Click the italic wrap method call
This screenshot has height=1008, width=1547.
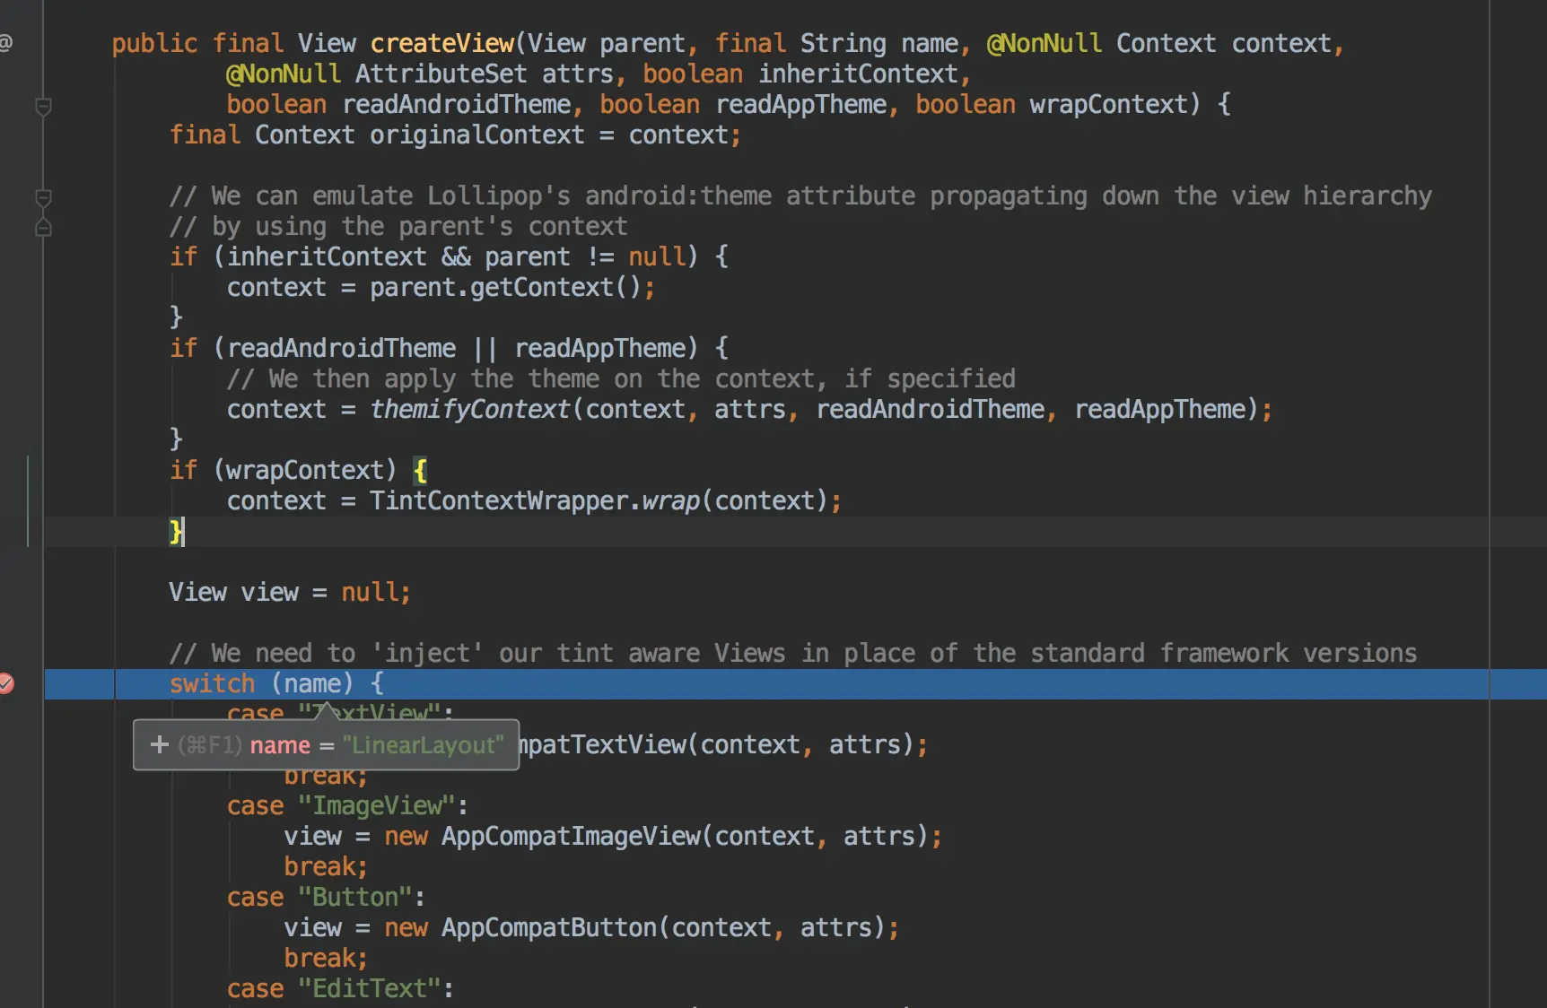[x=670, y=500]
